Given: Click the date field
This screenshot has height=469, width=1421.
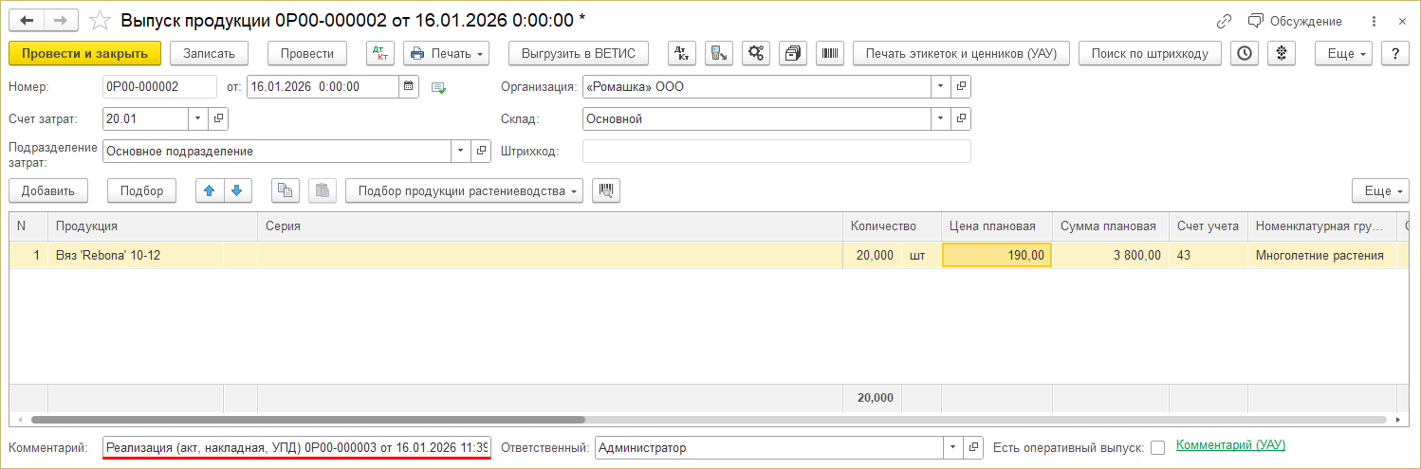Looking at the screenshot, I should (x=323, y=87).
